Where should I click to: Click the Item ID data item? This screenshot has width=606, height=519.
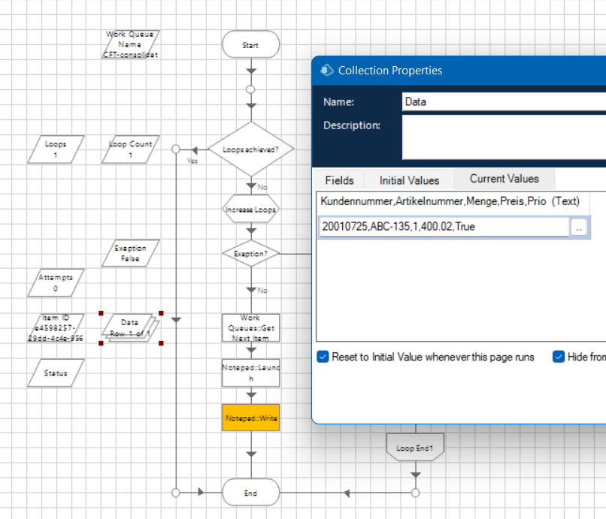(56, 328)
